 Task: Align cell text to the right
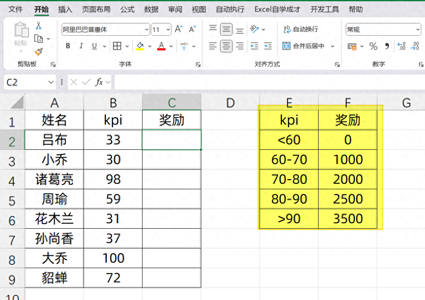240,46
